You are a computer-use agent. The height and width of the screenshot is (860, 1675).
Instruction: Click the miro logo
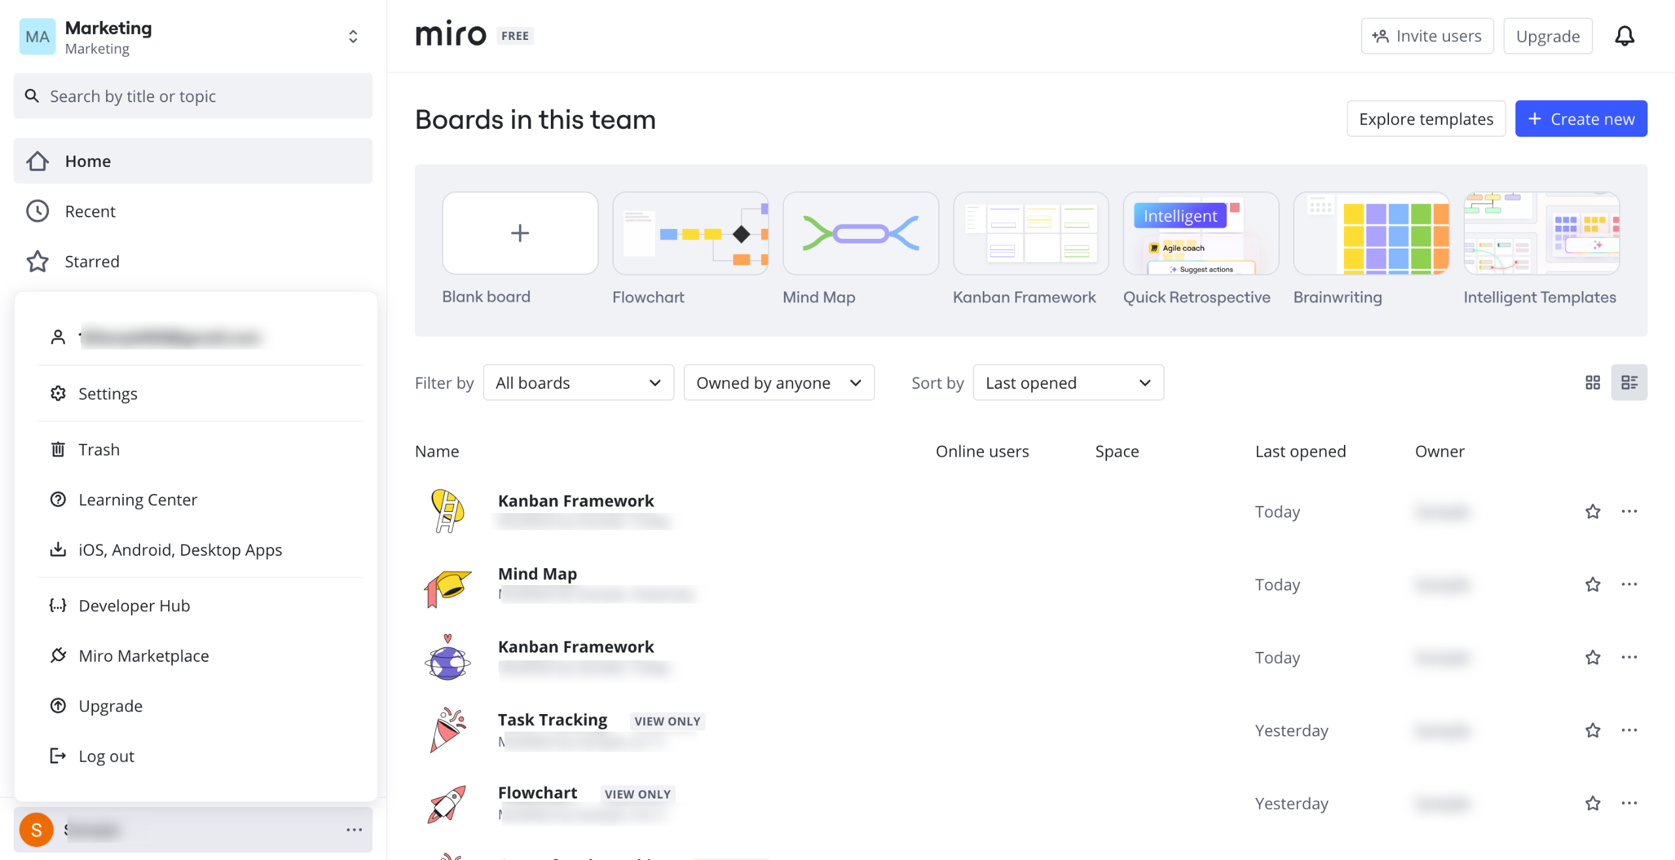click(x=451, y=35)
